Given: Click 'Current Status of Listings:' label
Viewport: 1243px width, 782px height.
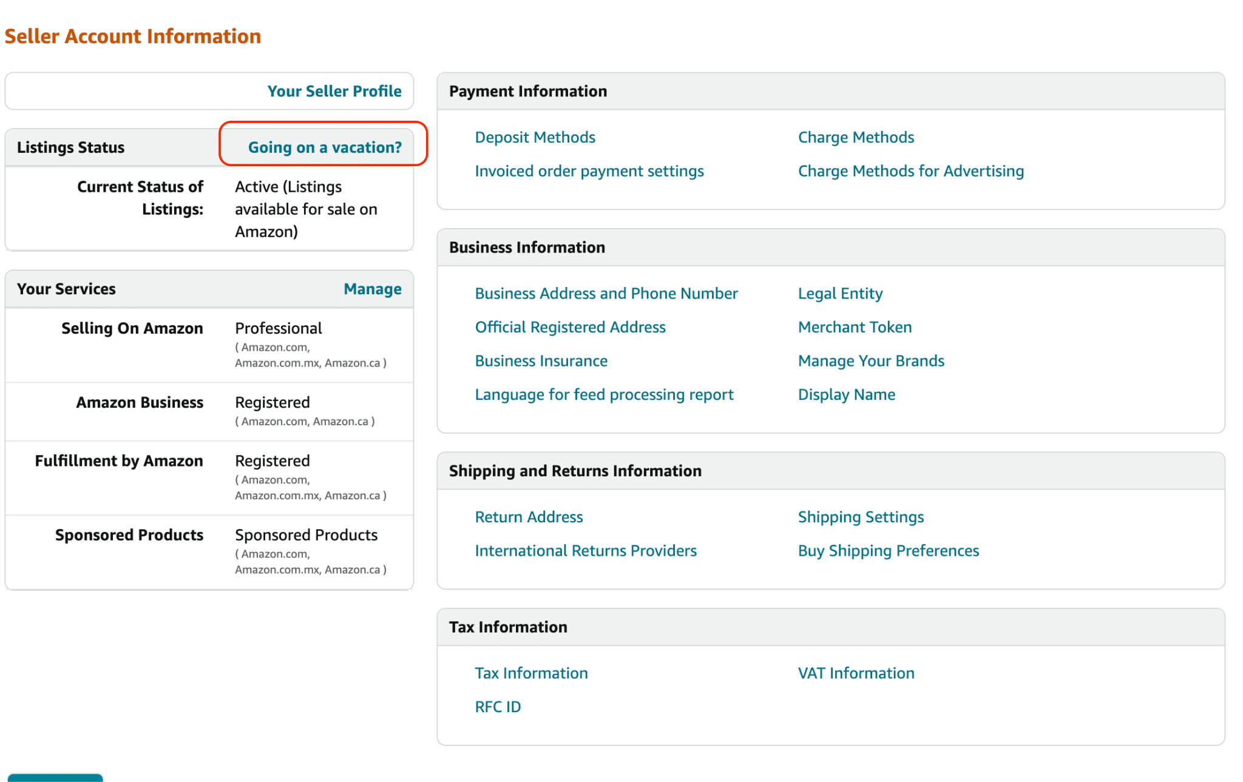Looking at the screenshot, I should coord(140,198).
